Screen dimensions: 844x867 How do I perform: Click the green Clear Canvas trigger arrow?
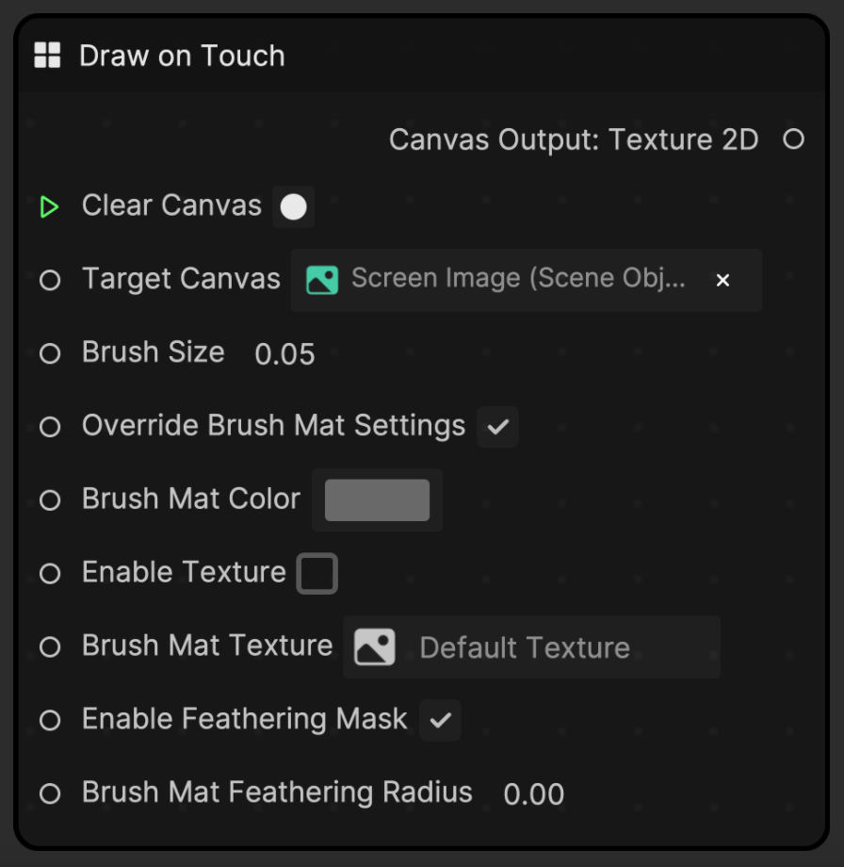click(49, 206)
